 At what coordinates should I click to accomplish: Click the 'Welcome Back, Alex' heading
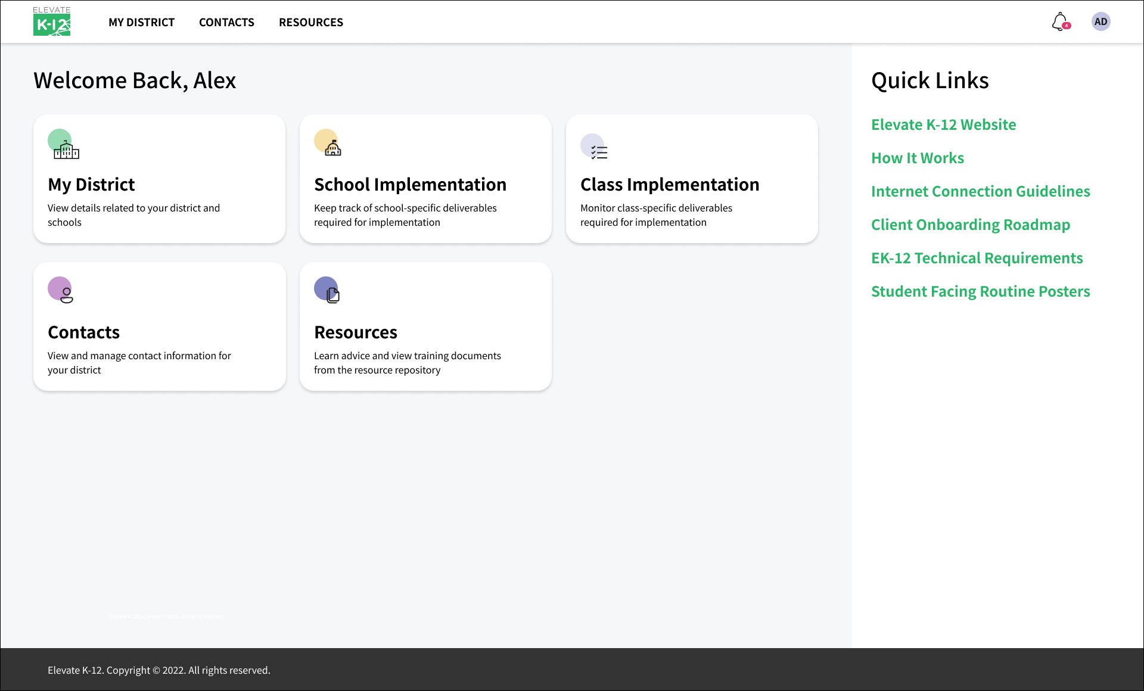point(135,80)
